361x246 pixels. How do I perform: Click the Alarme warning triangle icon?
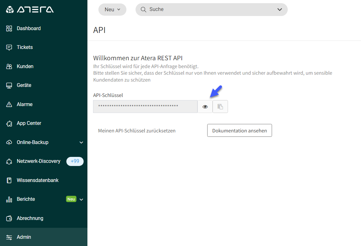coord(9,104)
